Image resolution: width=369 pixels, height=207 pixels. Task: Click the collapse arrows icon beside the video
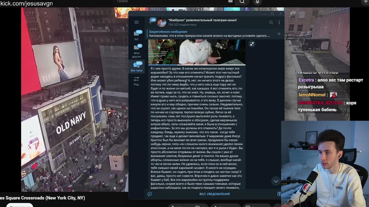point(252,44)
